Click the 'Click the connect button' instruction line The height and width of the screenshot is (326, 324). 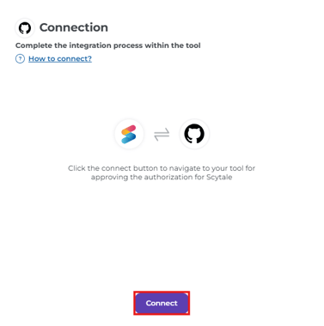(162, 168)
